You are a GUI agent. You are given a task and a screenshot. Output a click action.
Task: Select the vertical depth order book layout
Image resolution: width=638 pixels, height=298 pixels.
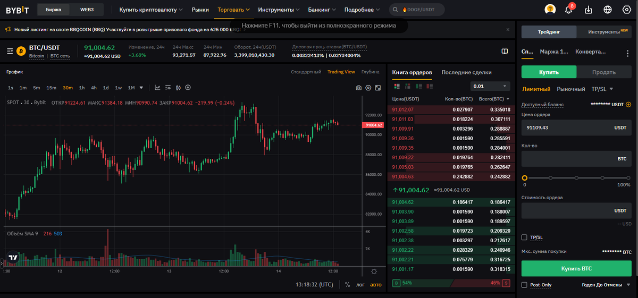[x=408, y=86]
